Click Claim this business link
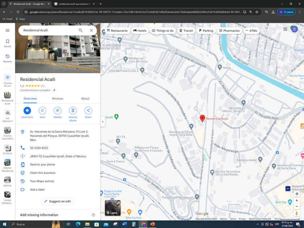 [x=43, y=173]
